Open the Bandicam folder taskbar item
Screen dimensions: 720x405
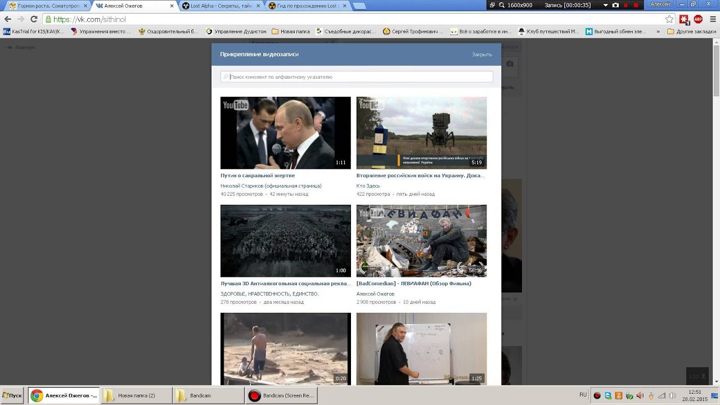209,395
